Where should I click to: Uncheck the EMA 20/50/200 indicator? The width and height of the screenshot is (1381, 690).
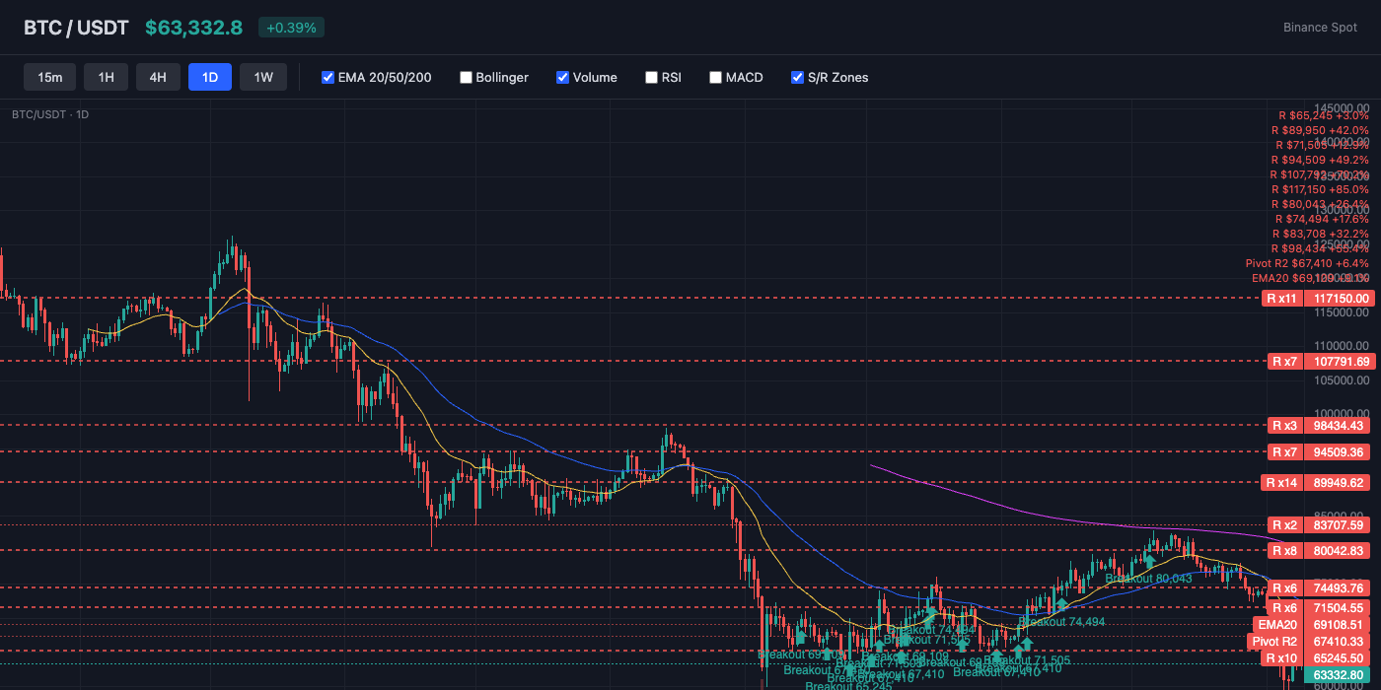click(328, 77)
